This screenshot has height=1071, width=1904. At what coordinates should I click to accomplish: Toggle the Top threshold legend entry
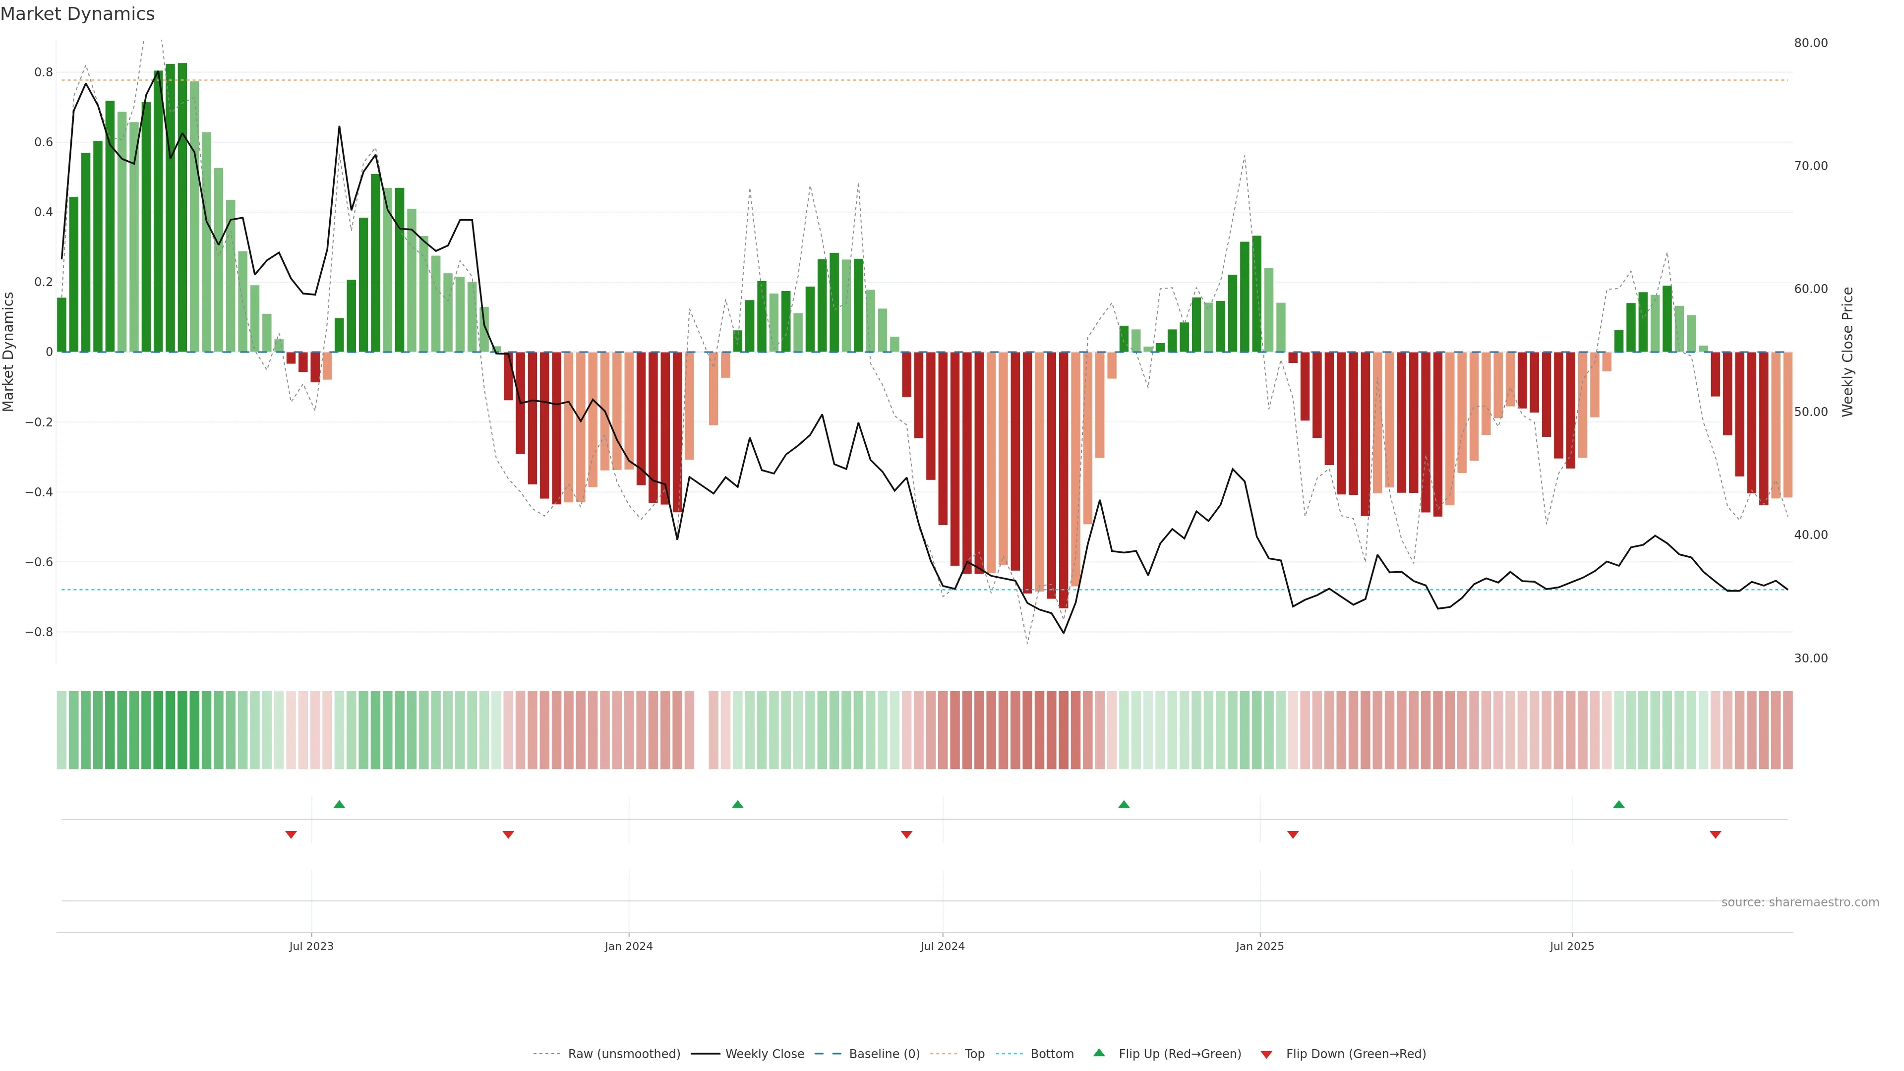(x=974, y=1054)
